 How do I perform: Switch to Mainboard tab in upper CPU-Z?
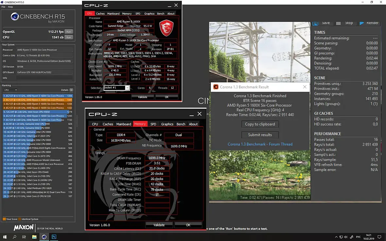click(x=113, y=14)
